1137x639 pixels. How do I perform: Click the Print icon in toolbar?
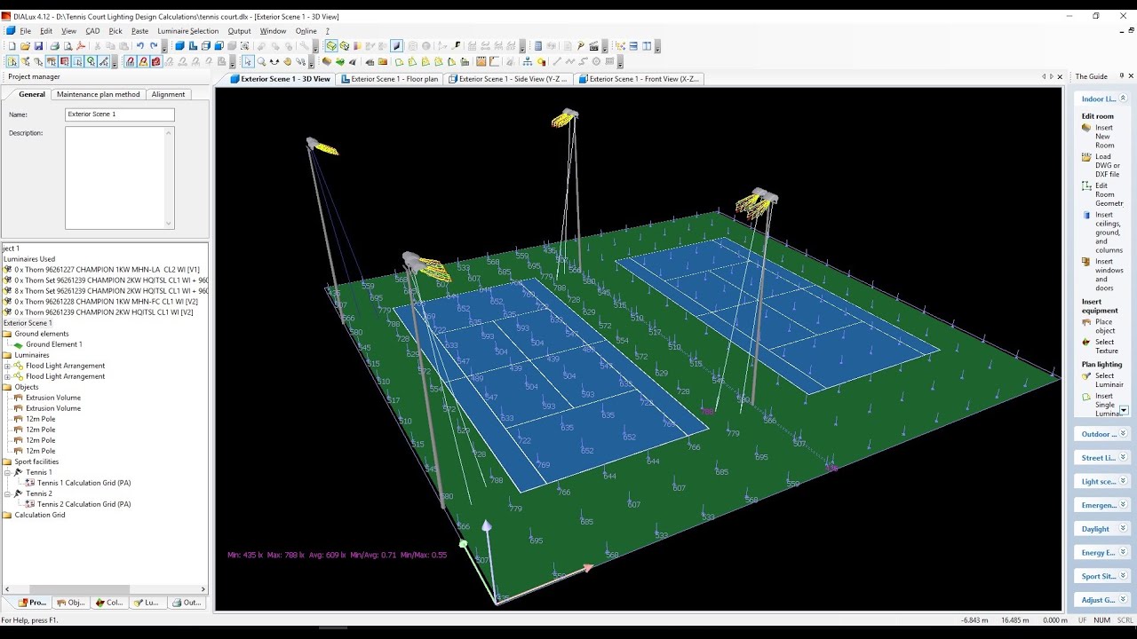pos(54,46)
